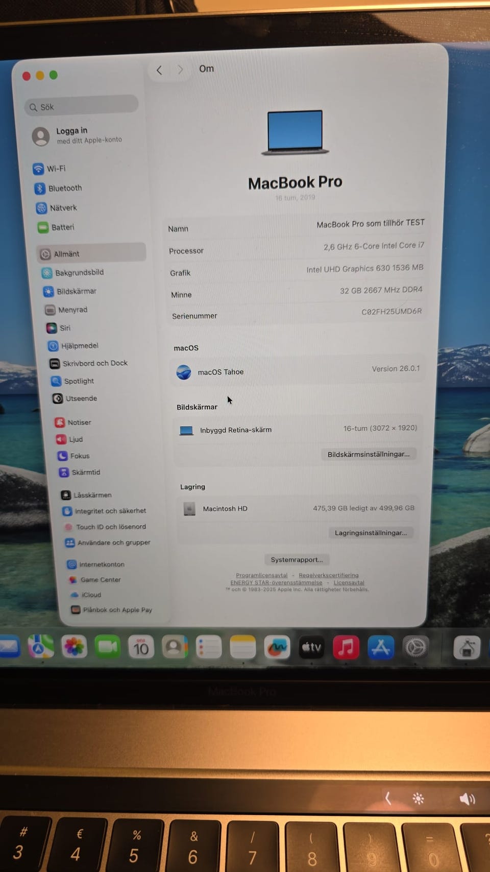490x872 pixels.
Task: Click the MacBook Pro laptop image
Action: (x=295, y=132)
